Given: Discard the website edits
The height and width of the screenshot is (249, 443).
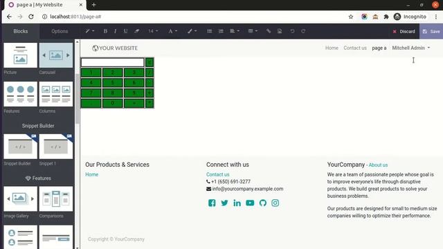Looking at the screenshot, I should pos(404,31).
